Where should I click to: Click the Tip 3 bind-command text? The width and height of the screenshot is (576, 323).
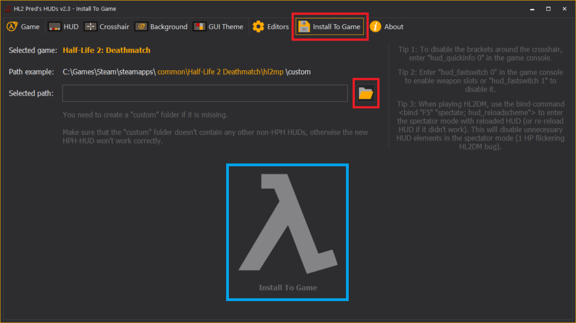click(480, 125)
